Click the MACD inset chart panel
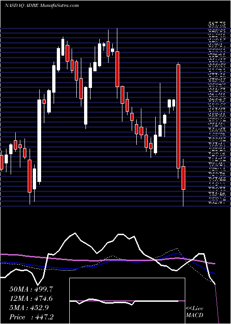Viewport: 231px width, 324px height. (127, 301)
